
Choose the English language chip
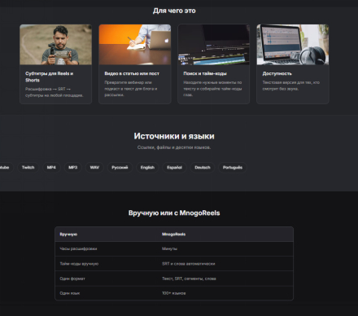click(147, 167)
